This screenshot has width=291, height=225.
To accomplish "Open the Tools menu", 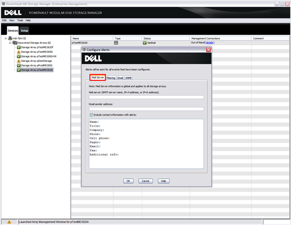I will click(20, 21).
